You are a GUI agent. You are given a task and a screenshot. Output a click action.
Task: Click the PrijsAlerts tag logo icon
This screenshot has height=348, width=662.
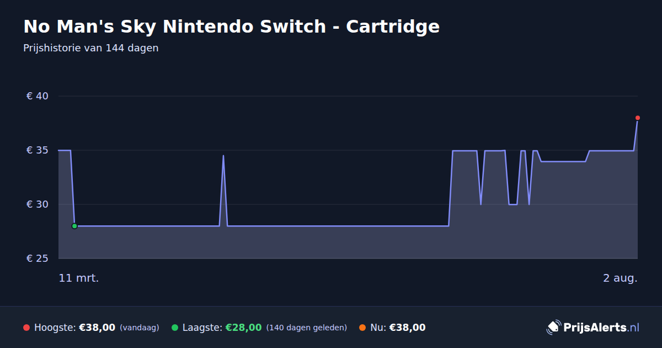coord(553,327)
